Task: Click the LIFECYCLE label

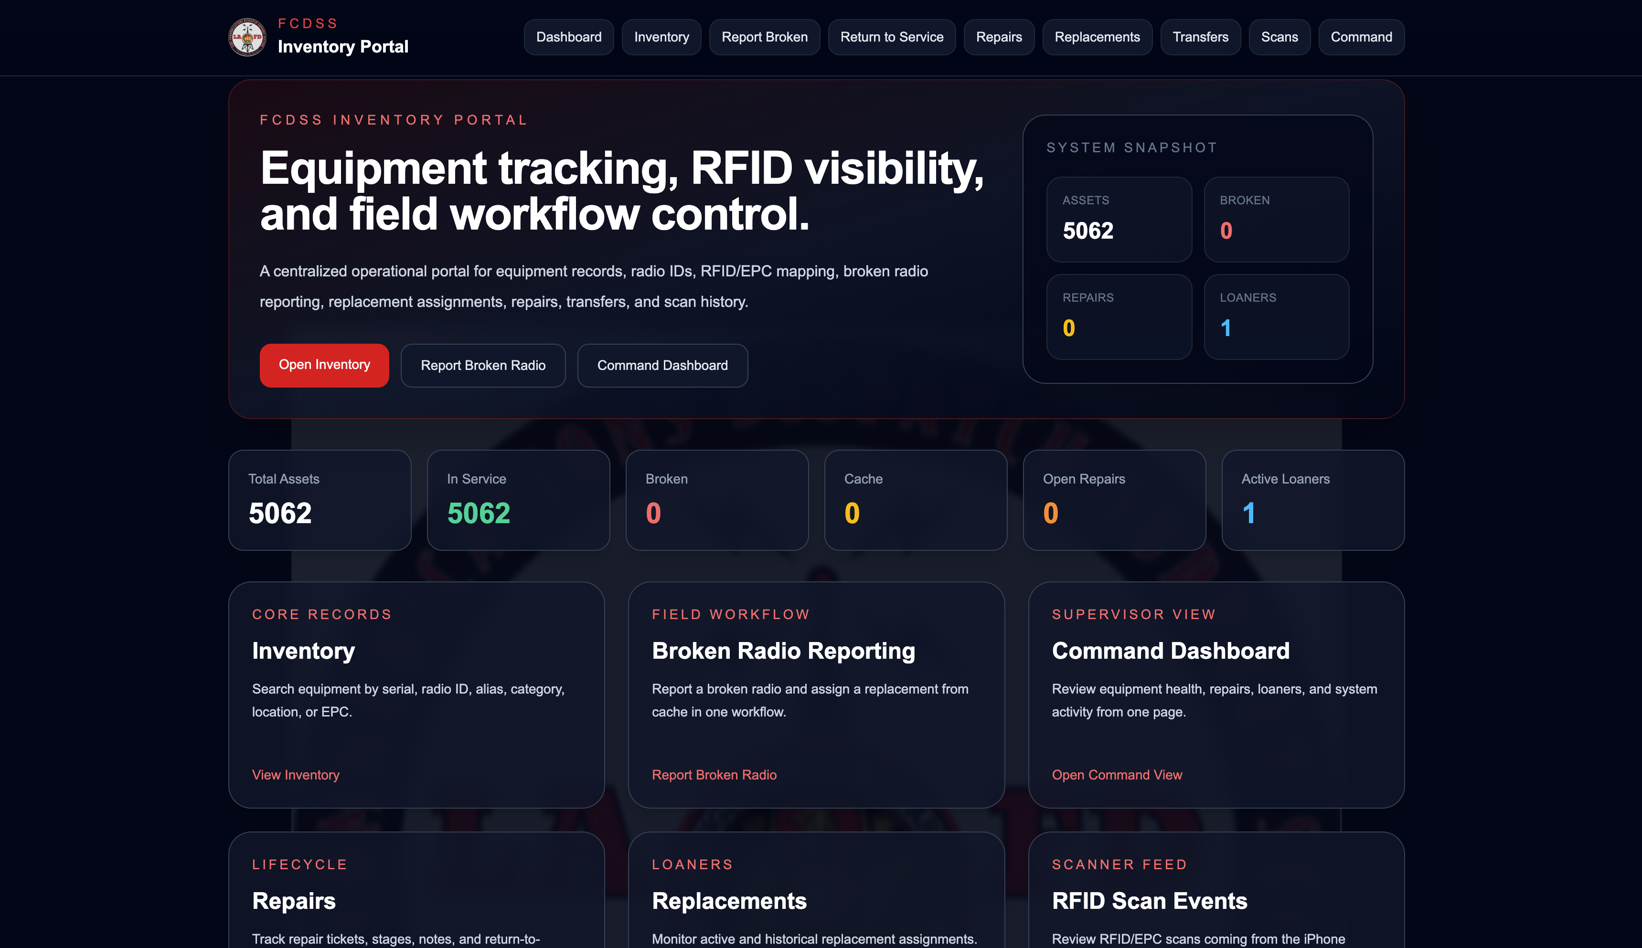Action: pos(299,864)
